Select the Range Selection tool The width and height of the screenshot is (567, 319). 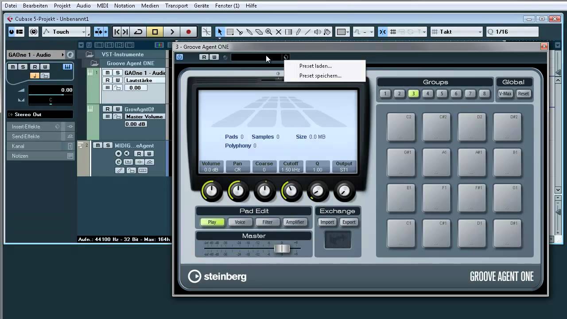pos(230,32)
